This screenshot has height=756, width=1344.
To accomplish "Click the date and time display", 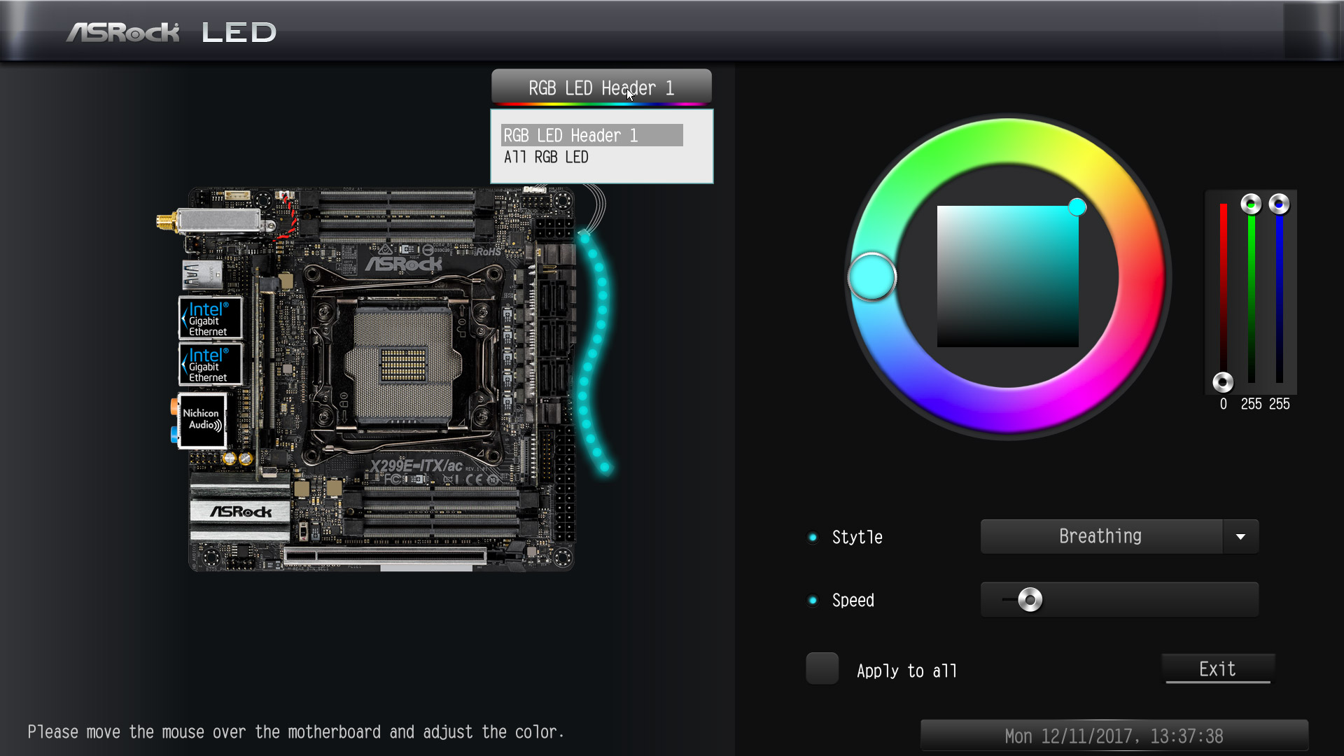I will (x=1114, y=736).
